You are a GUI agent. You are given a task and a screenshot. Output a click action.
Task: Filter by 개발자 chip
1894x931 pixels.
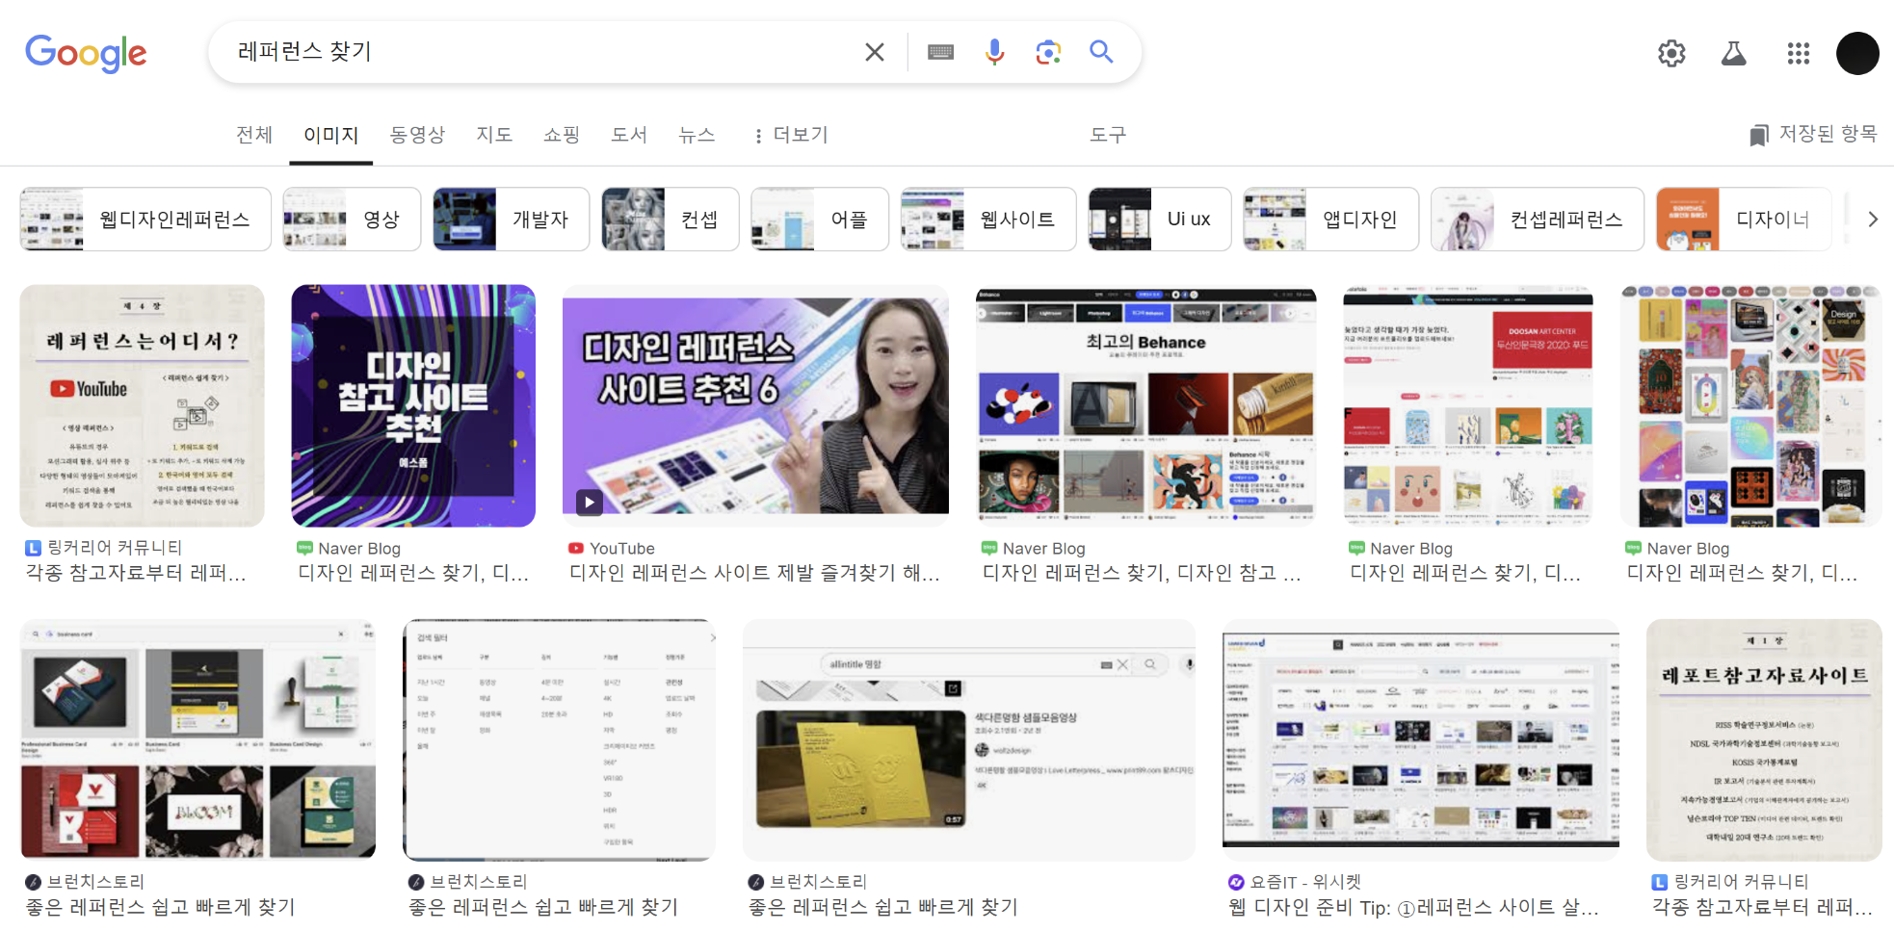511,220
